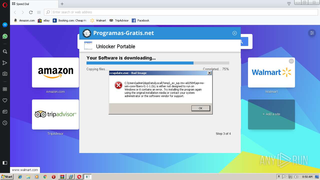Open My Flow paper plane icon
Viewport: 320px width, 180px height.
[x=5, y=63]
